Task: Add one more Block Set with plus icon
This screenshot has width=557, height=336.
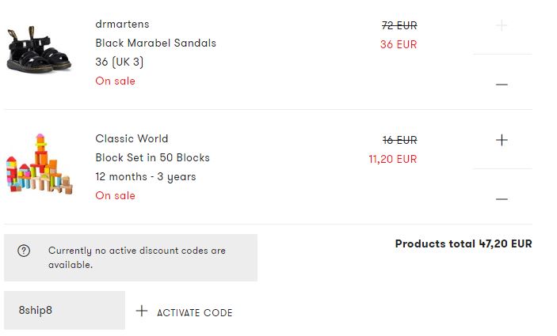Action: [502, 140]
